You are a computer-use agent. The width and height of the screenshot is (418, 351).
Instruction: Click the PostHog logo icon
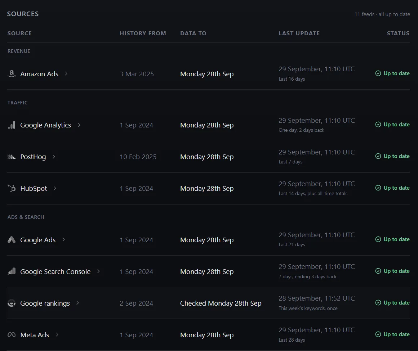tap(12, 157)
